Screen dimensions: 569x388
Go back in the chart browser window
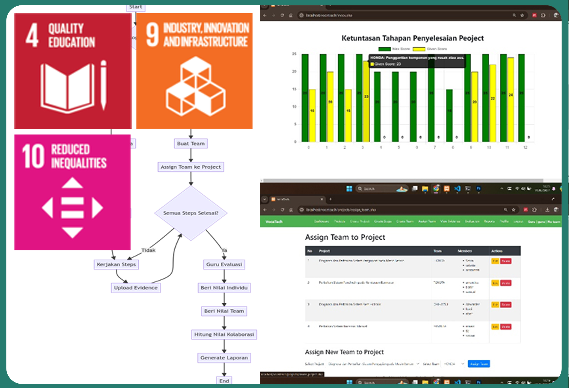(x=265, y=15)
